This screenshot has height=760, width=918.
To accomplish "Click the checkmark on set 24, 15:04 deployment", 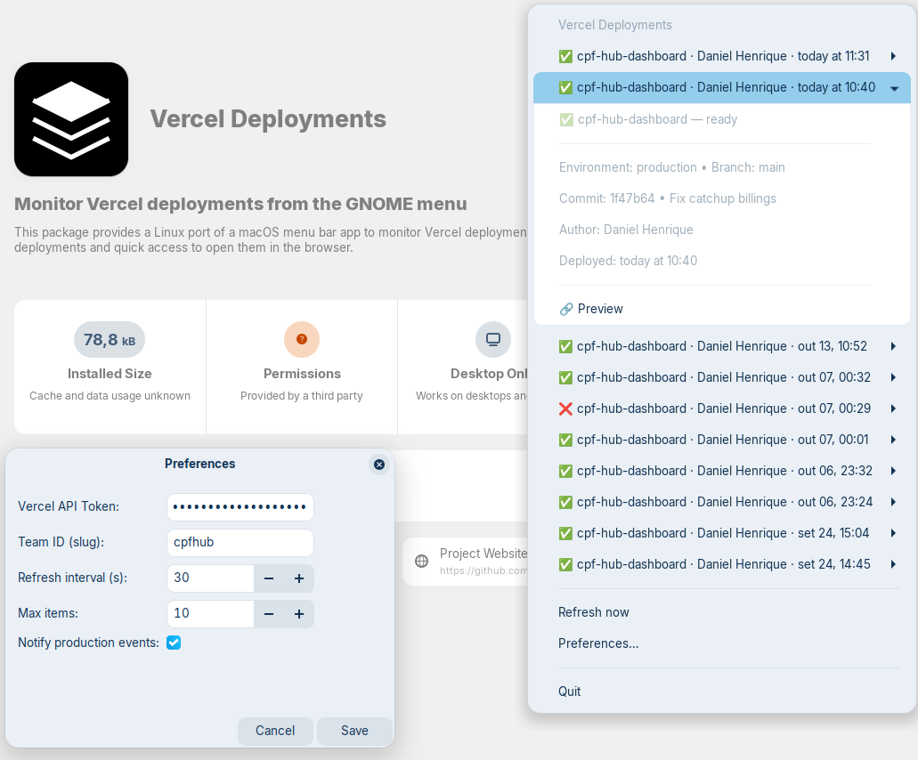I will (565, 532).
